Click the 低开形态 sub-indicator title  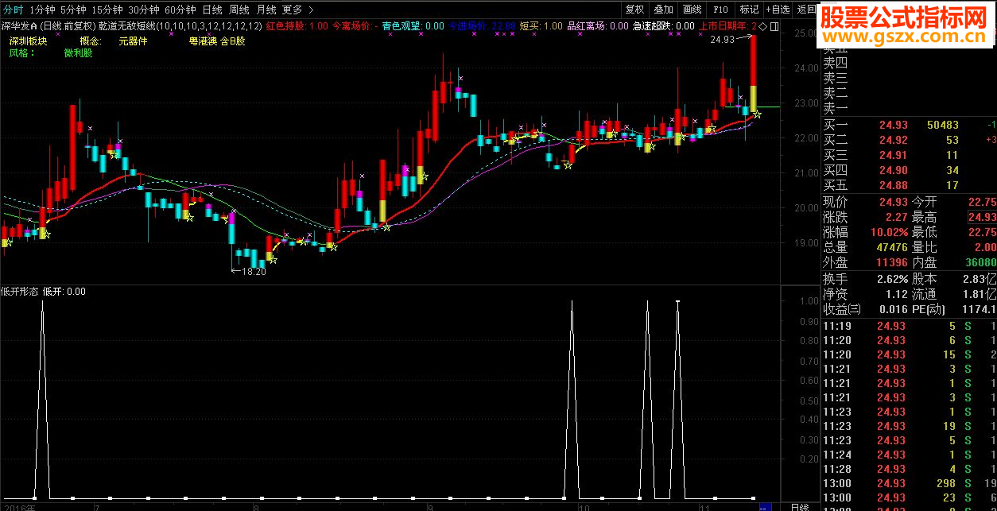coord(20,292)
